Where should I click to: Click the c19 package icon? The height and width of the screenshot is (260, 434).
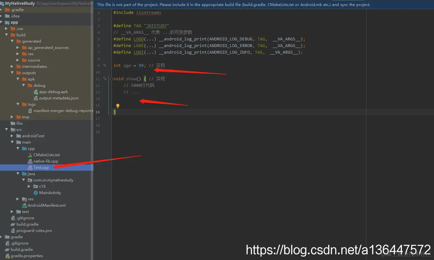[36, 186]
